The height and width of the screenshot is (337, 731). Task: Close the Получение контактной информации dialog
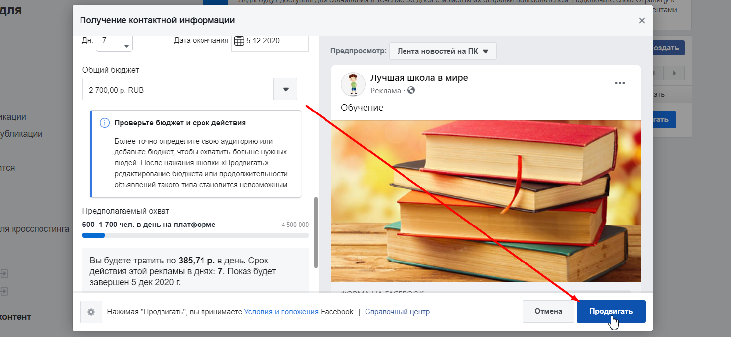tap(642, 21)
